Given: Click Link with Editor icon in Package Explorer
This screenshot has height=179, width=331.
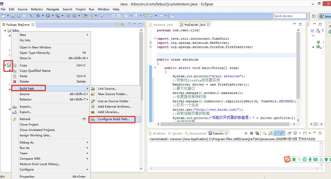Looking at the screenshot, I should (123, 24).
